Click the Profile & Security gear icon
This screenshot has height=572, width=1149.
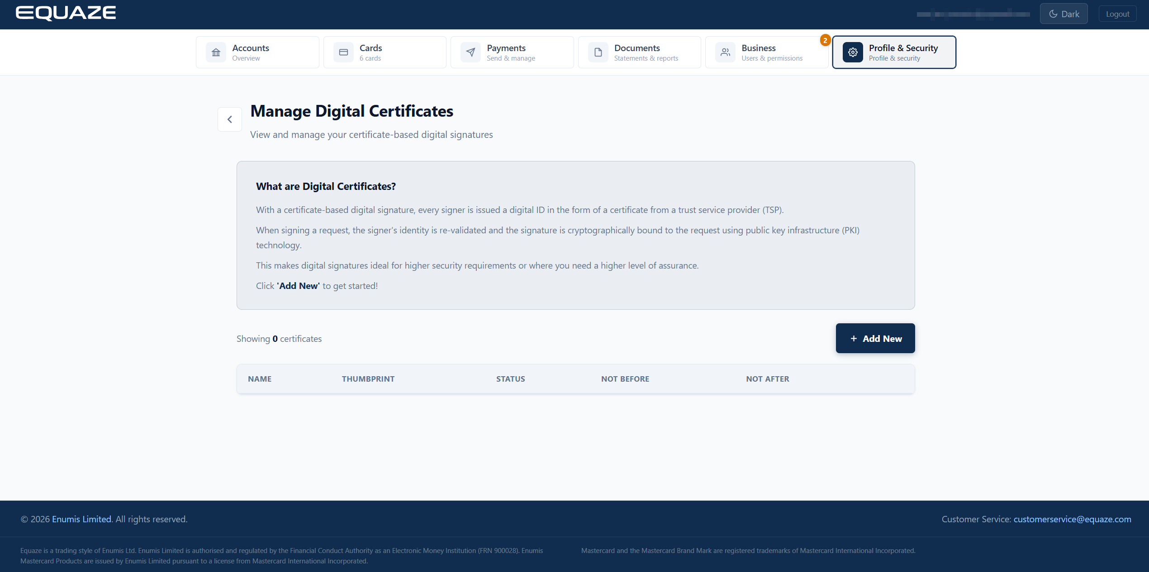click(x=853, y=52)
